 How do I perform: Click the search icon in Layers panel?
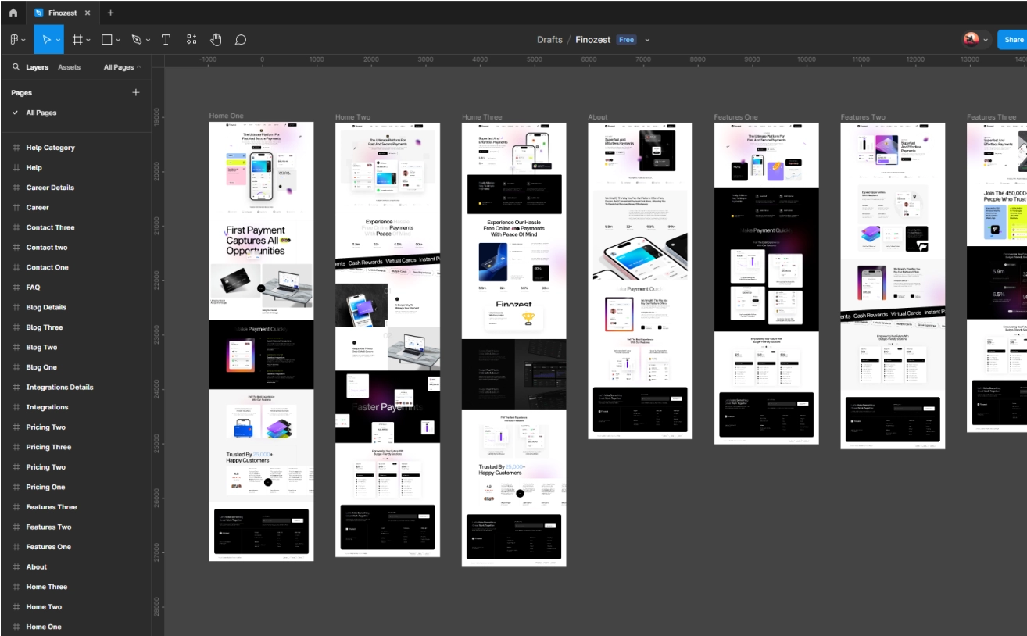tap(16, 67)
